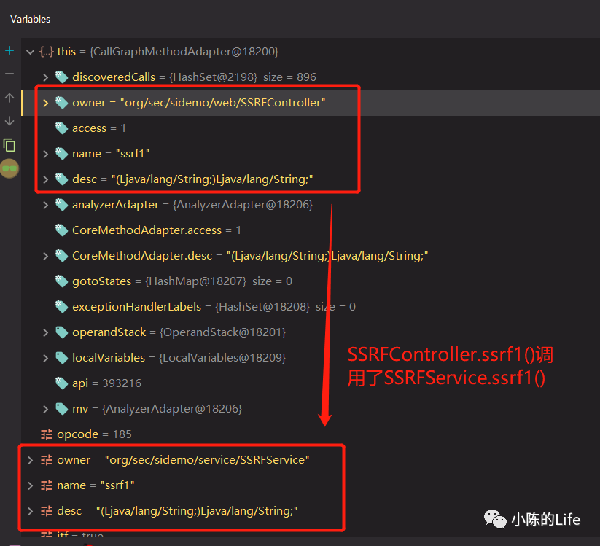Expand the localVariables node
The height and width of the screenshot is (546, 600).
click(45, 358)
